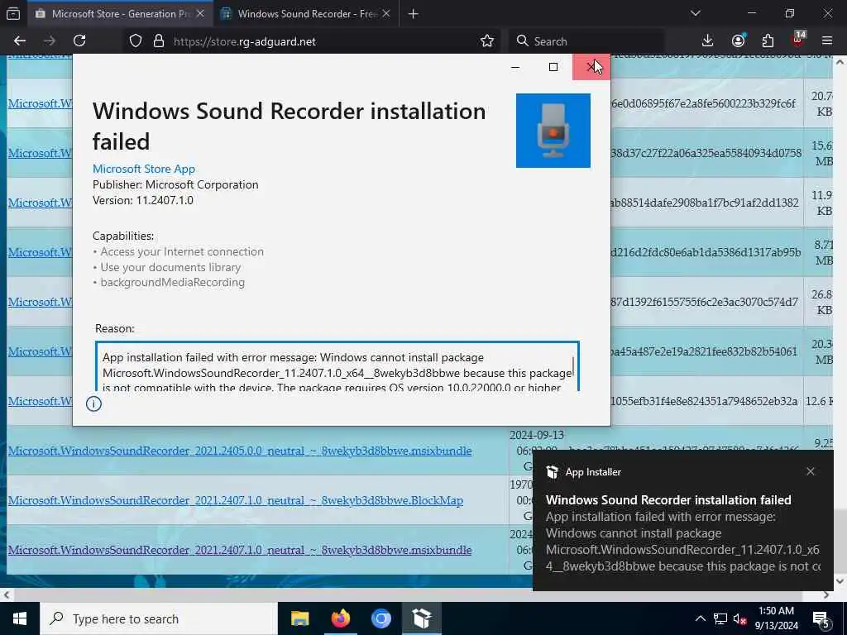Open File Explorer from the taskbar
Viewport: 847px width, 635px height.
pyautogui.click(x=299, y=618)
